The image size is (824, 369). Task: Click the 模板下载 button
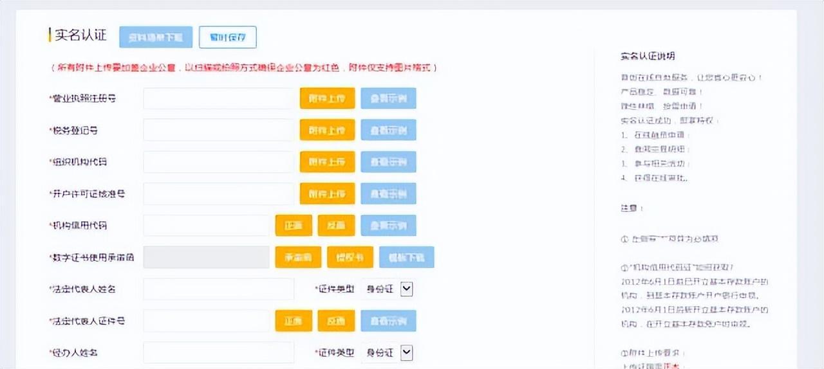(407, 257)
